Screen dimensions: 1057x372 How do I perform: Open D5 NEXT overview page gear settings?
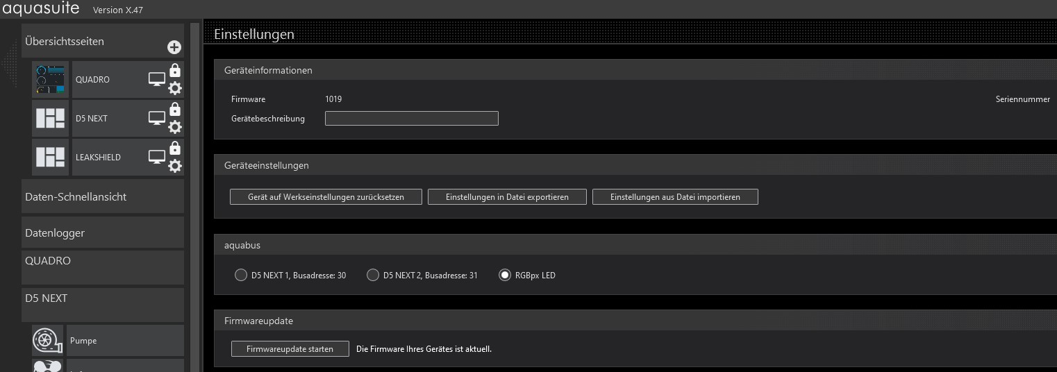175,127
